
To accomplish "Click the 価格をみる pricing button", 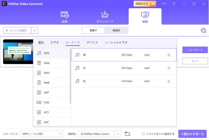I will click(145, 4).
